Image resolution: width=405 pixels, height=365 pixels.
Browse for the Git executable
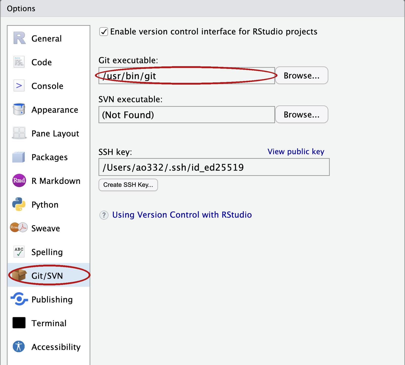coord(302,75)
